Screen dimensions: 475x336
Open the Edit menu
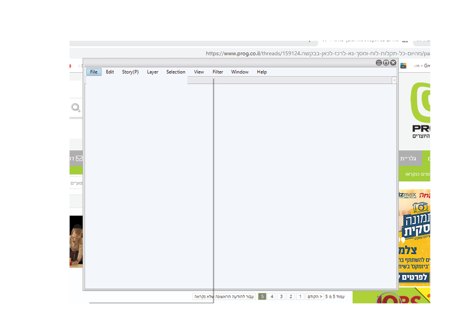pyautogui.click(x=109, y=72)
